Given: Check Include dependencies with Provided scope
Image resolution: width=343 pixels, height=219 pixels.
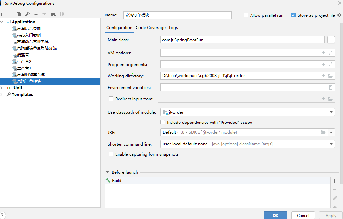Looking at the screenshot, I should 163,122.
